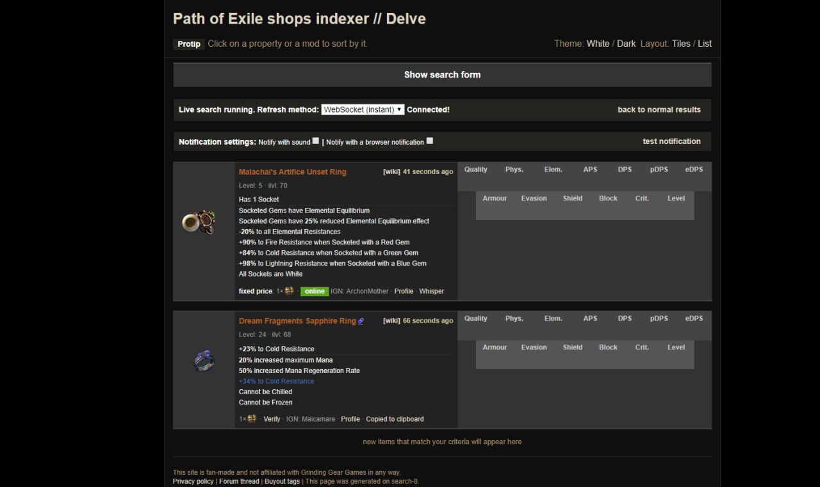Go back to normal results
The height and width of the screenshot is (487, 820).
(x=659, y=109)
